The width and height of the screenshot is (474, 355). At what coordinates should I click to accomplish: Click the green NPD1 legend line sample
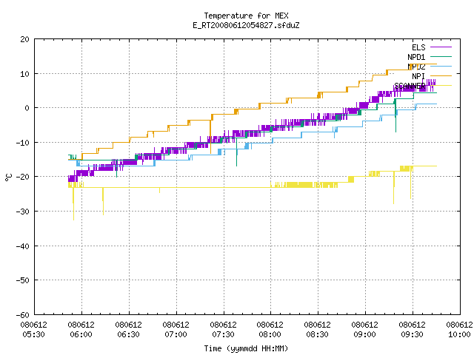[x=441, y=56]
